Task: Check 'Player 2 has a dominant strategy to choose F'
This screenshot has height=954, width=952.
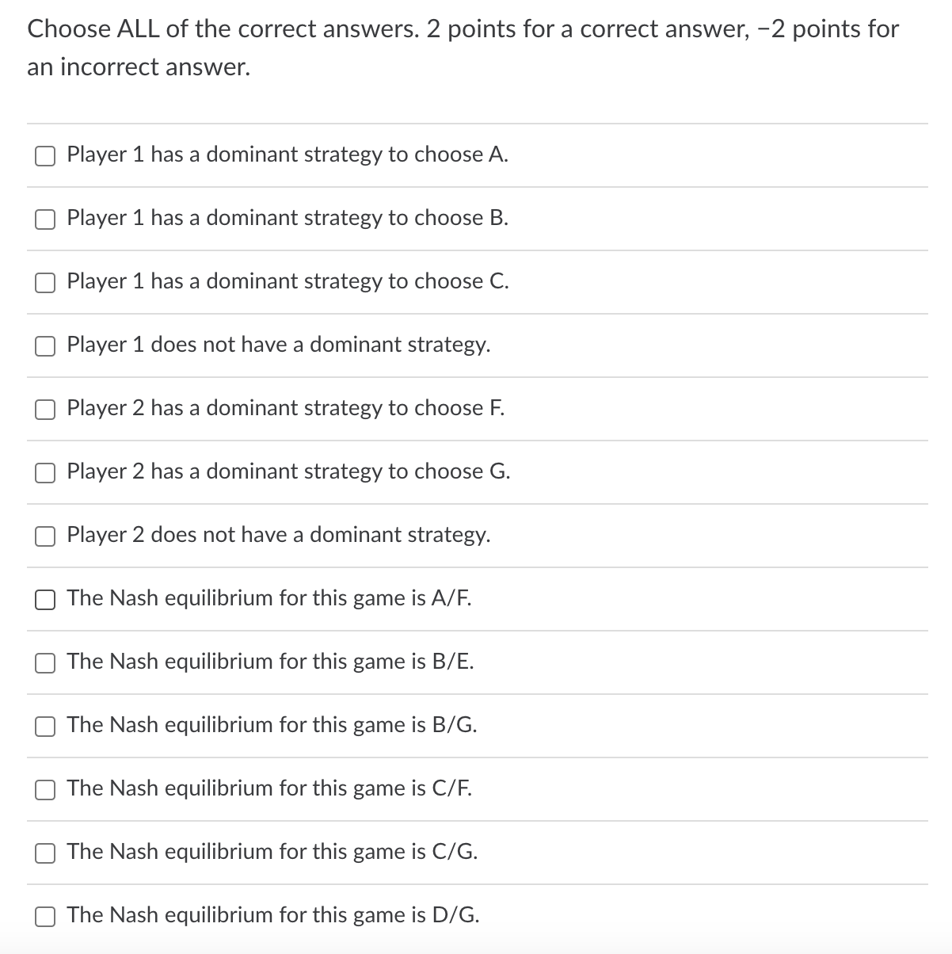Action: pos(45,410)
